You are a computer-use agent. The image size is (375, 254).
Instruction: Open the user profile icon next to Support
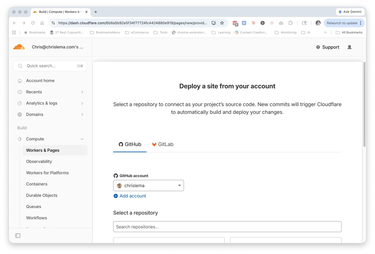click(x=349, y=47)
